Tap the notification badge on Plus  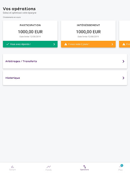click(122, 166)
